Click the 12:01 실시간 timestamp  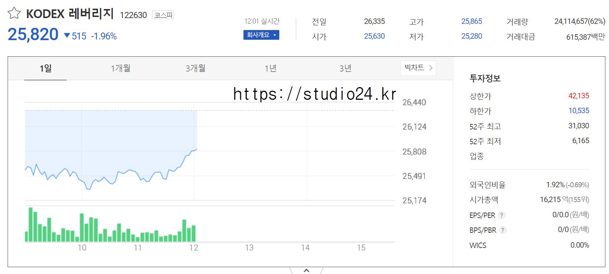[262, 21]
